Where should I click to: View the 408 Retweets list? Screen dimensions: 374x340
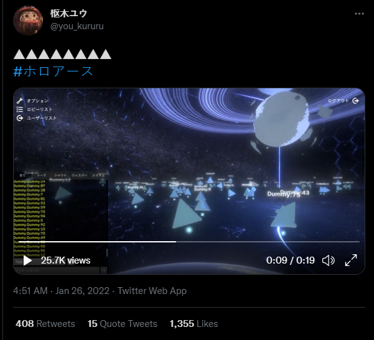pyautogui.click(x=45, y=324)
